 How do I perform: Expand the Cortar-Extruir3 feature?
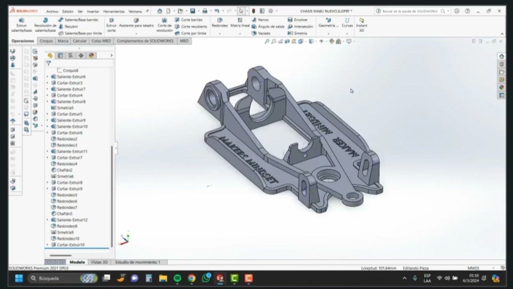pyautogui.click(x=47, y=83)
